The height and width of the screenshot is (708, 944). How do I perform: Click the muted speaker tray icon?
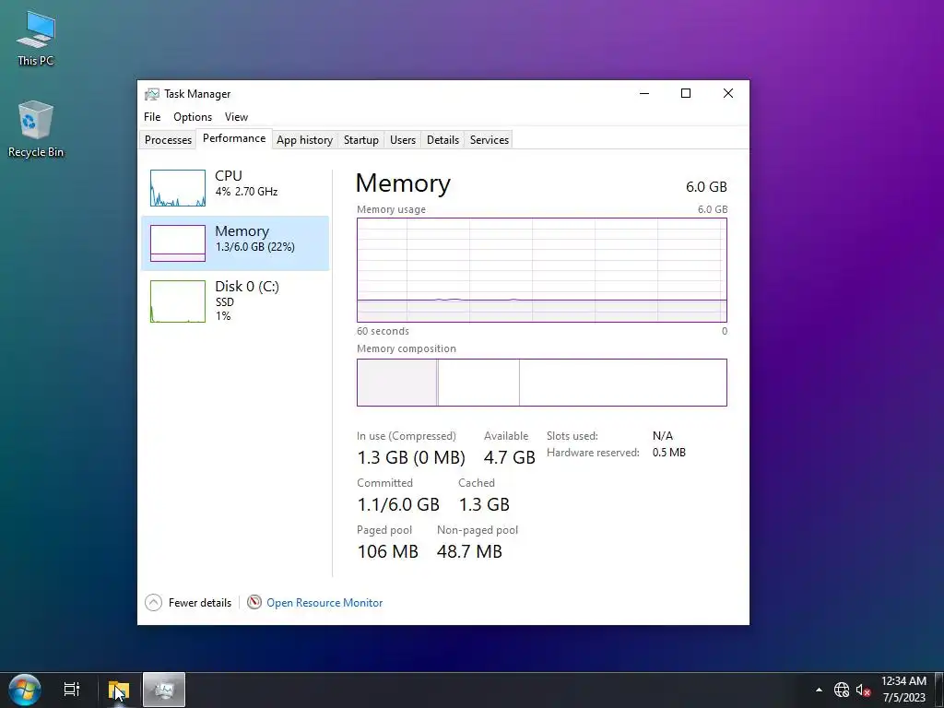[863, 690]
